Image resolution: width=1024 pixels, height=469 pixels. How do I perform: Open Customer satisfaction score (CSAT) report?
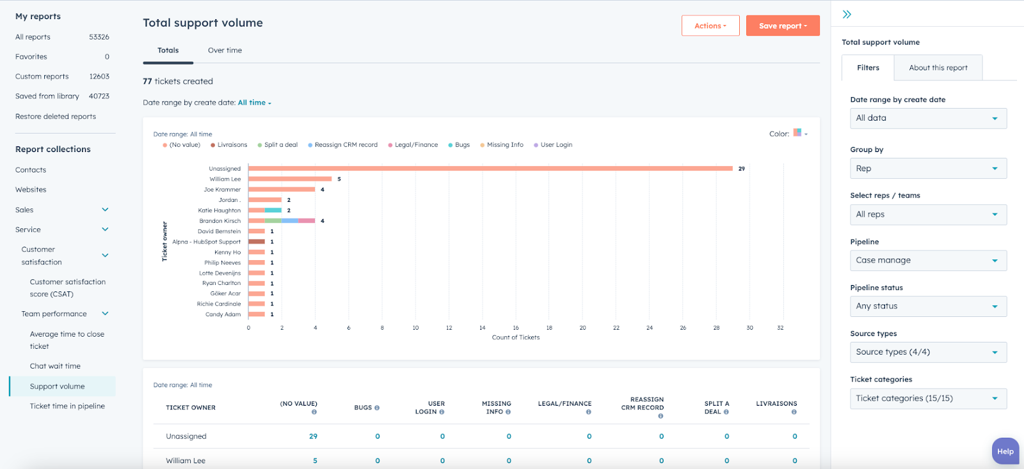pos(68,288)
